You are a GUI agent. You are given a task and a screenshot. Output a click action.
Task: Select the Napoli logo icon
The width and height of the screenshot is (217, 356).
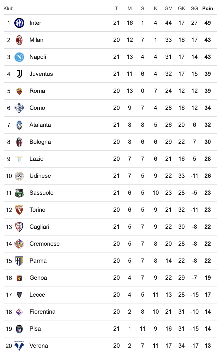tap(19, 57)
